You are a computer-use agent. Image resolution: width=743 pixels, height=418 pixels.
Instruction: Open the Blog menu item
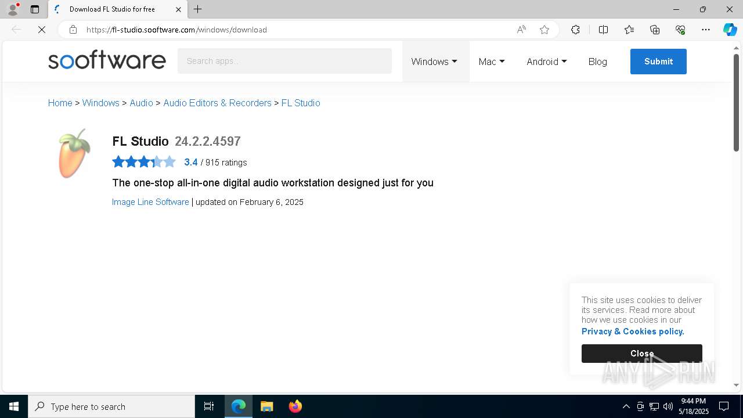tap(597, 62)
